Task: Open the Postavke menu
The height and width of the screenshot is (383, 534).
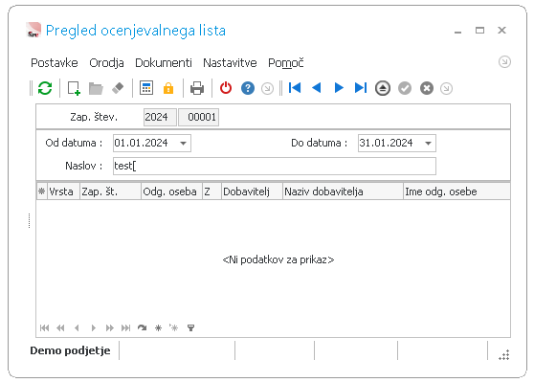Action: tap(55, 62)
